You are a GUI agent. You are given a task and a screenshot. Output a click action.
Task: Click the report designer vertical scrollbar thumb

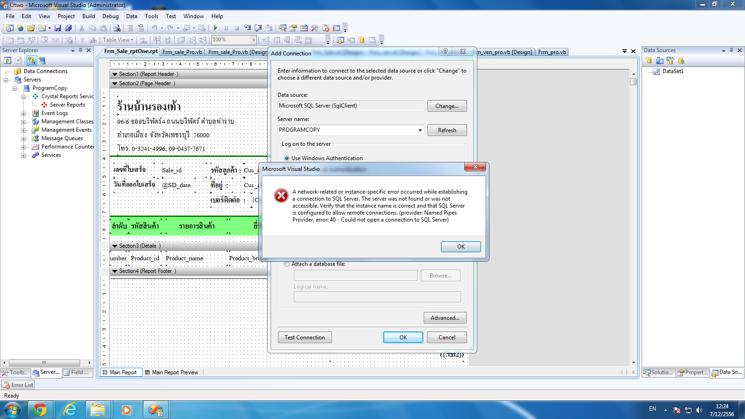(633, 82)
